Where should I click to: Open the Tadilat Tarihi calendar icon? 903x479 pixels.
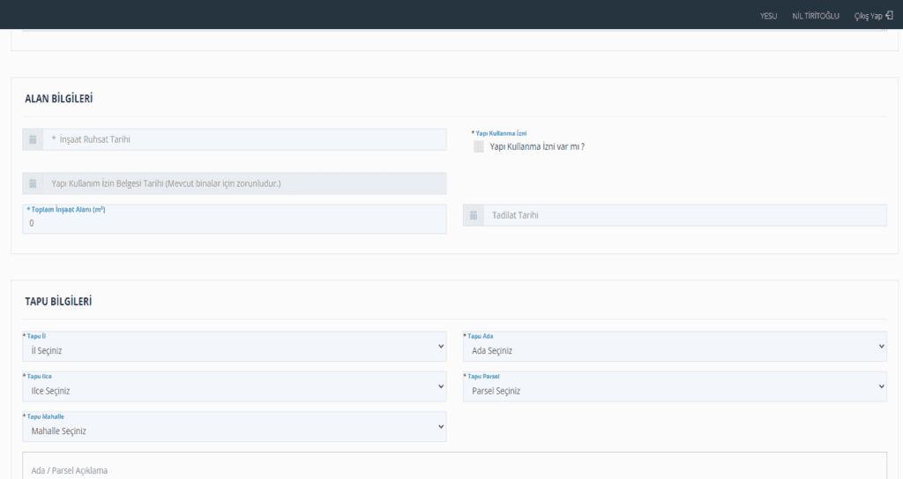[474, 215]
